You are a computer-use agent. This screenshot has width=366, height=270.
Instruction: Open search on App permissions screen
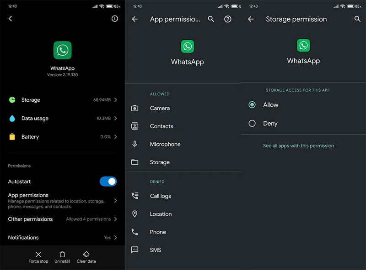(x=211, y=19)
